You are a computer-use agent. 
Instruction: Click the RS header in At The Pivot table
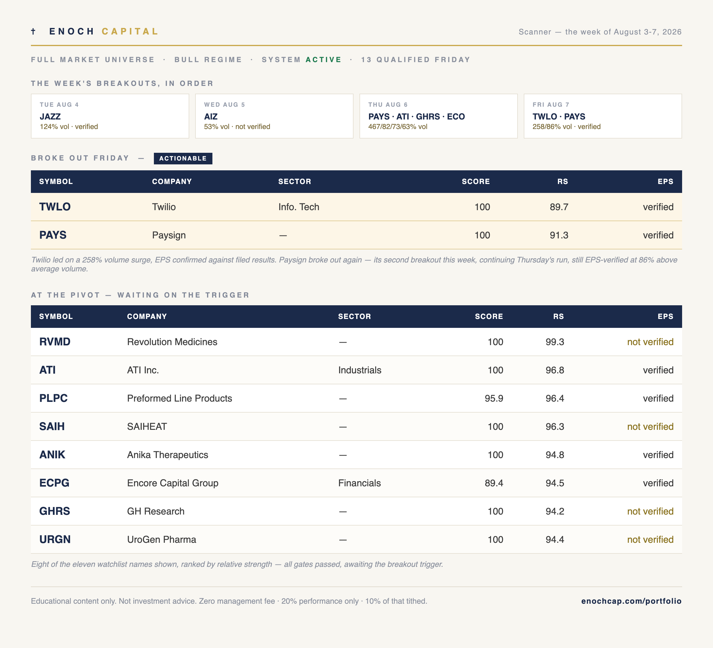(559, 316)
